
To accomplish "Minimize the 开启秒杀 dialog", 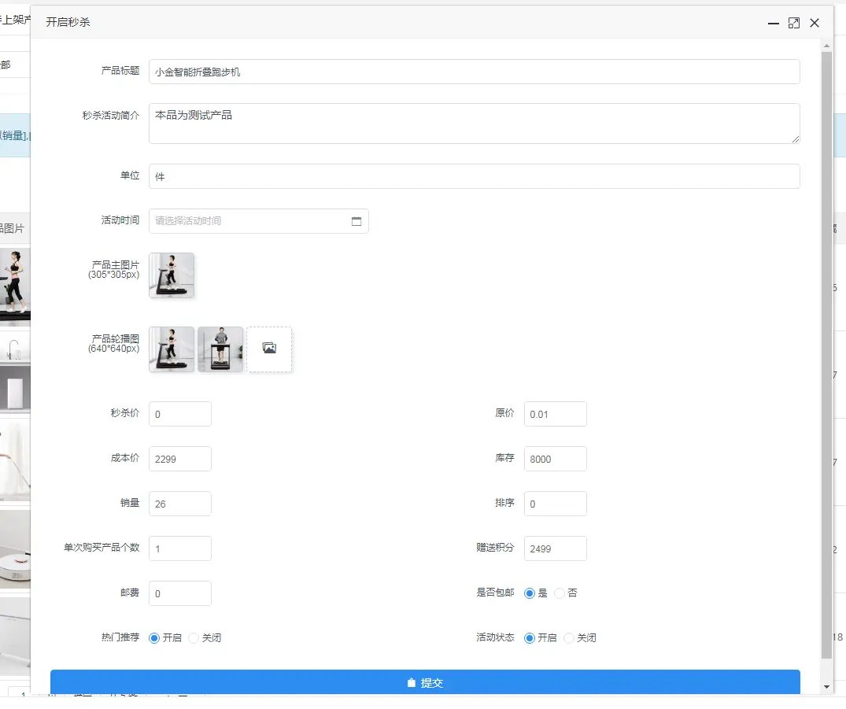I will pyautogui.click(x=773, y=24).
